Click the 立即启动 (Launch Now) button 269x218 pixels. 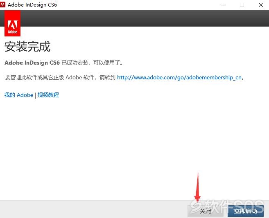click(246, 211)
